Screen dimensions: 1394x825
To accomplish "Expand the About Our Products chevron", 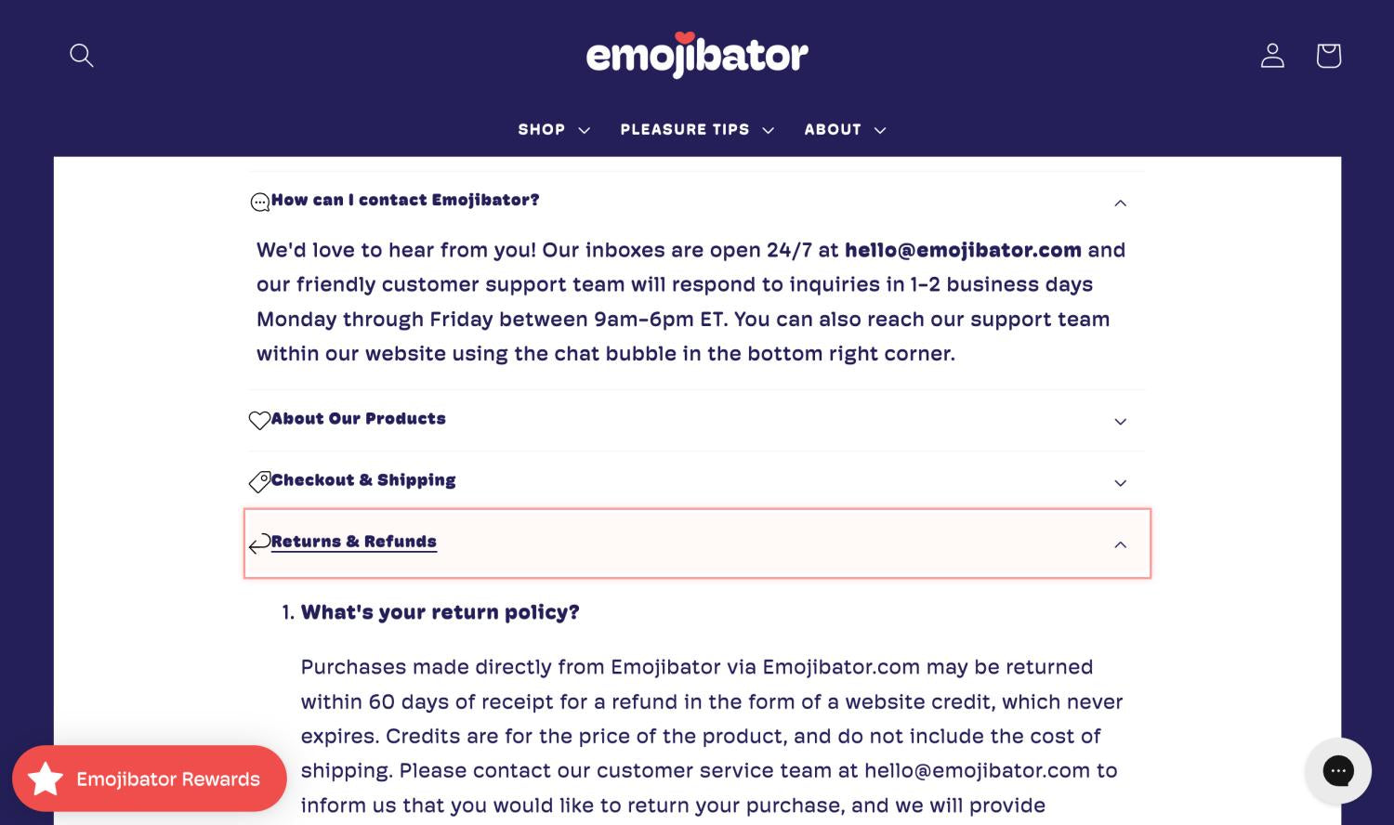I will click(x=1121, y=422).
